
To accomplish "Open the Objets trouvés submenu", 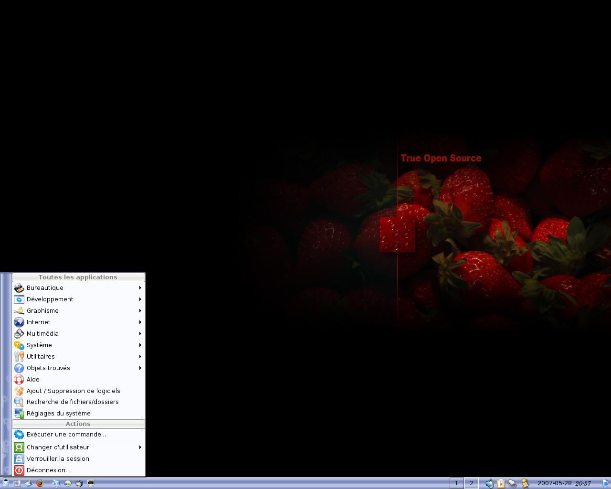I will 78,368.
